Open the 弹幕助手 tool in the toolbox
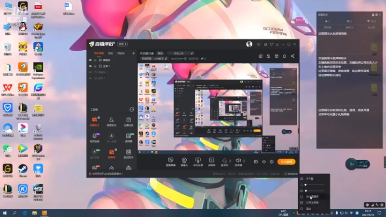386x217 pixels. (x=94, y=122)
